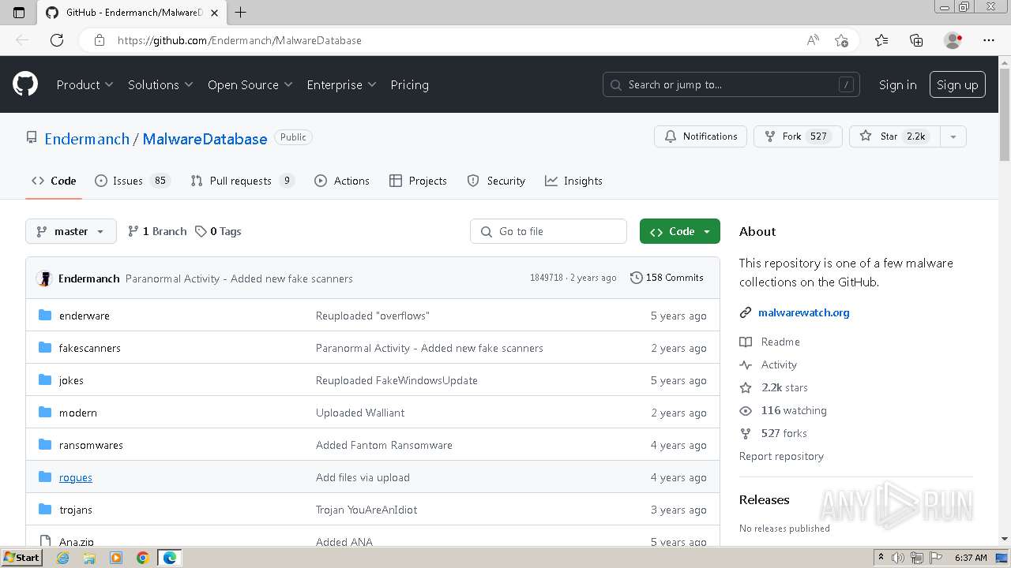This screenshot has width=1011, height=568.
Task: Click the GitHub logo icon
Action: [25, 84]
